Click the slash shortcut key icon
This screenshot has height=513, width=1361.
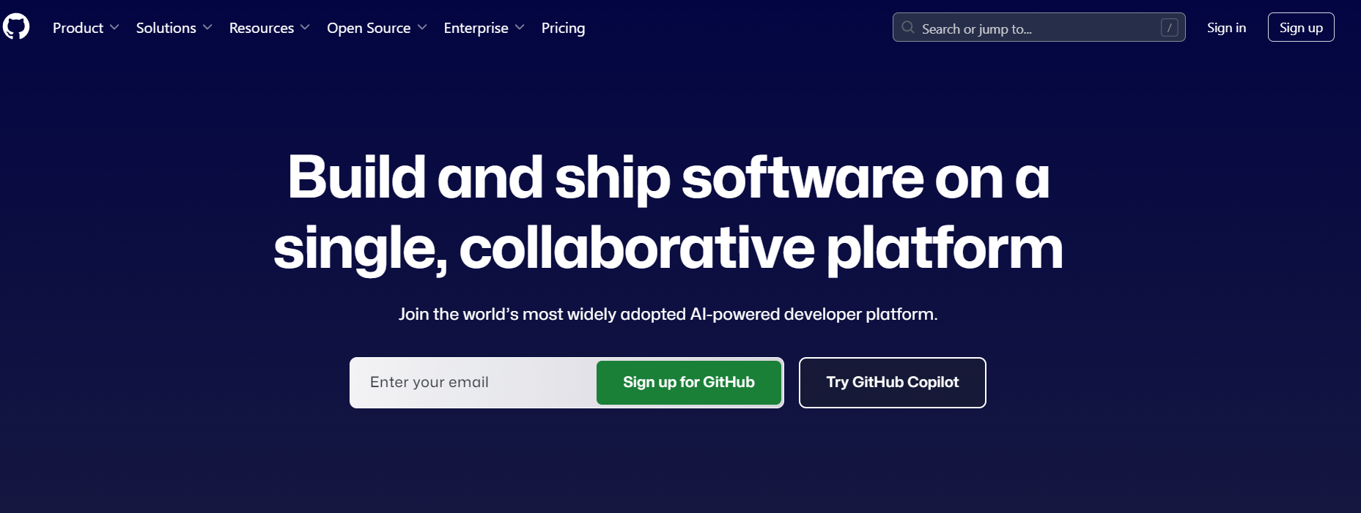click(x=1169, y=28)
